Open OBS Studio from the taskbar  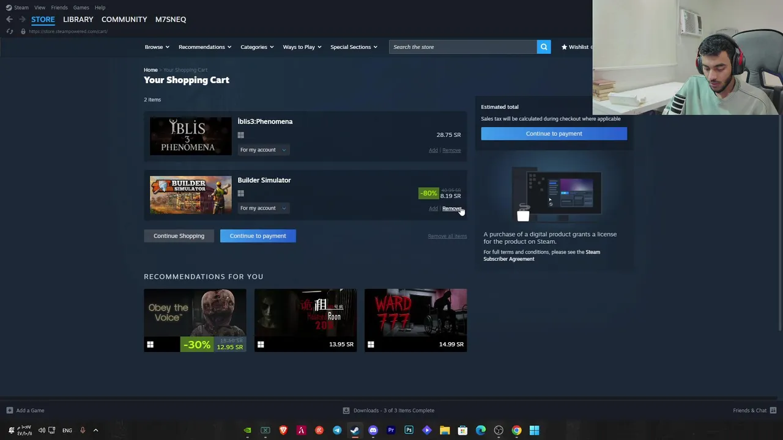(499, 430)
